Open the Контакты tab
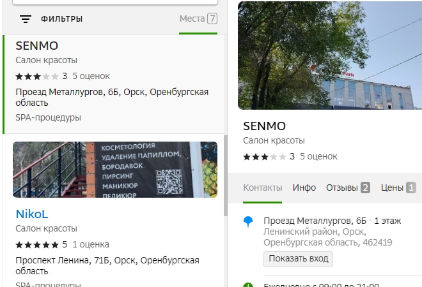The height and width of the screenshot is (287, 422). coord(262,188)
